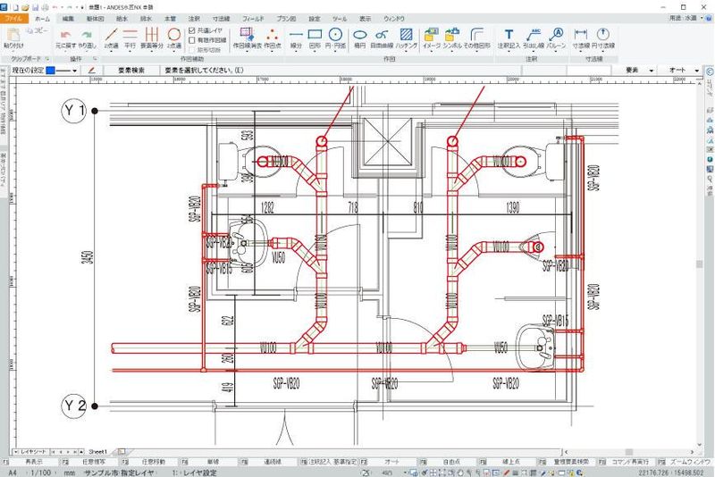Select the 円・円弧 circle tool

click(336, 38)
